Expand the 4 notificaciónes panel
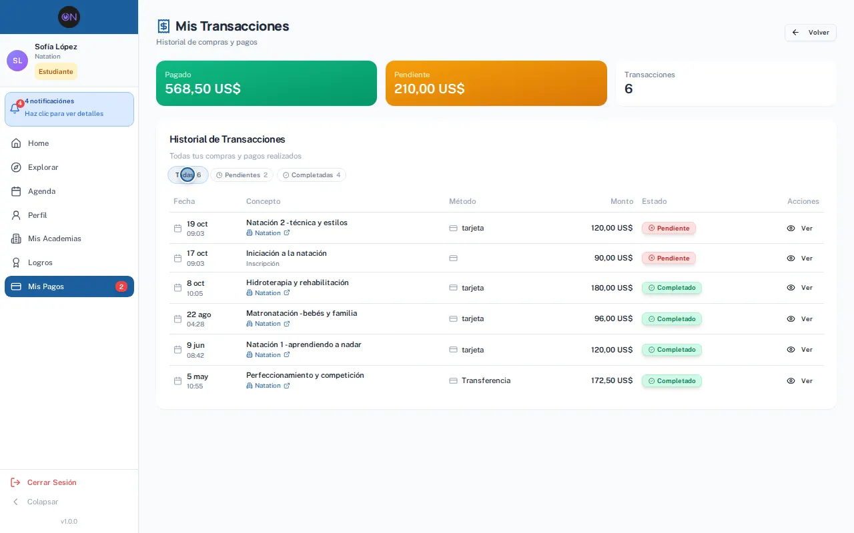 point(69,109)
